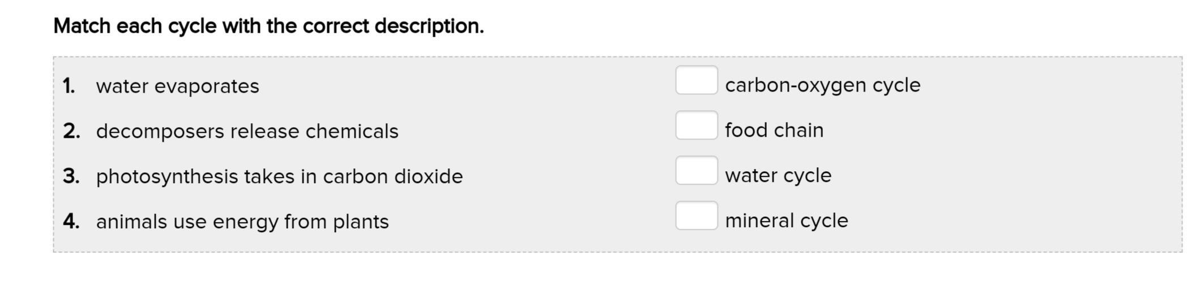Click the bold number '4.' marker
This screenshot has height=304, width=1204.
pos(71,222)
